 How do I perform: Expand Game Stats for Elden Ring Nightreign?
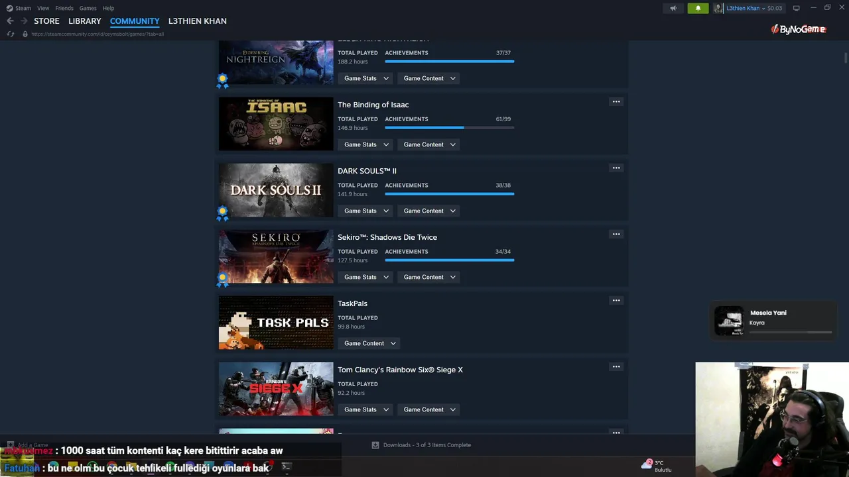click(x=366, y=78)
